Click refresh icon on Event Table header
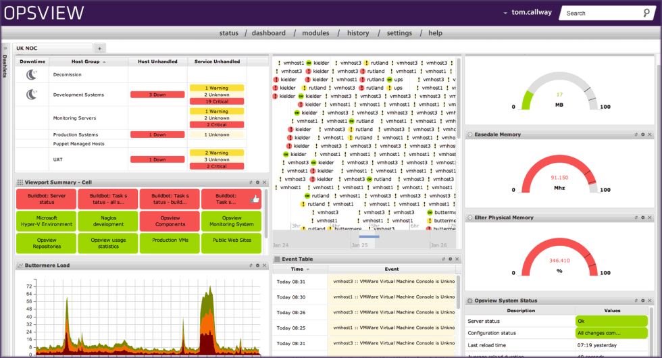This screenshot has width=662, height=358. [443, 259]
